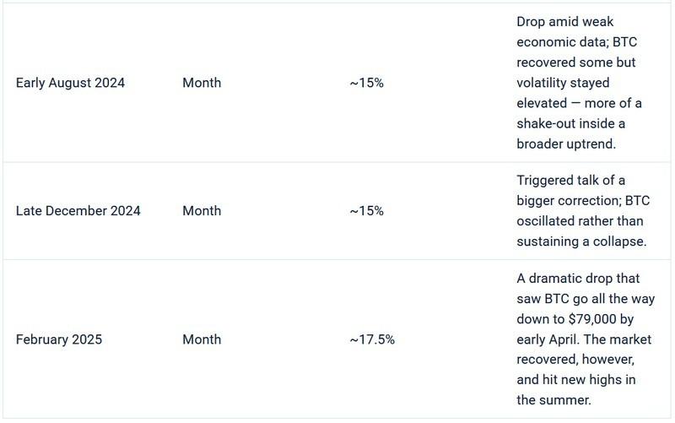Click the "sustaining a collapse." text
The image size is (675, 423).
point(580,241)
